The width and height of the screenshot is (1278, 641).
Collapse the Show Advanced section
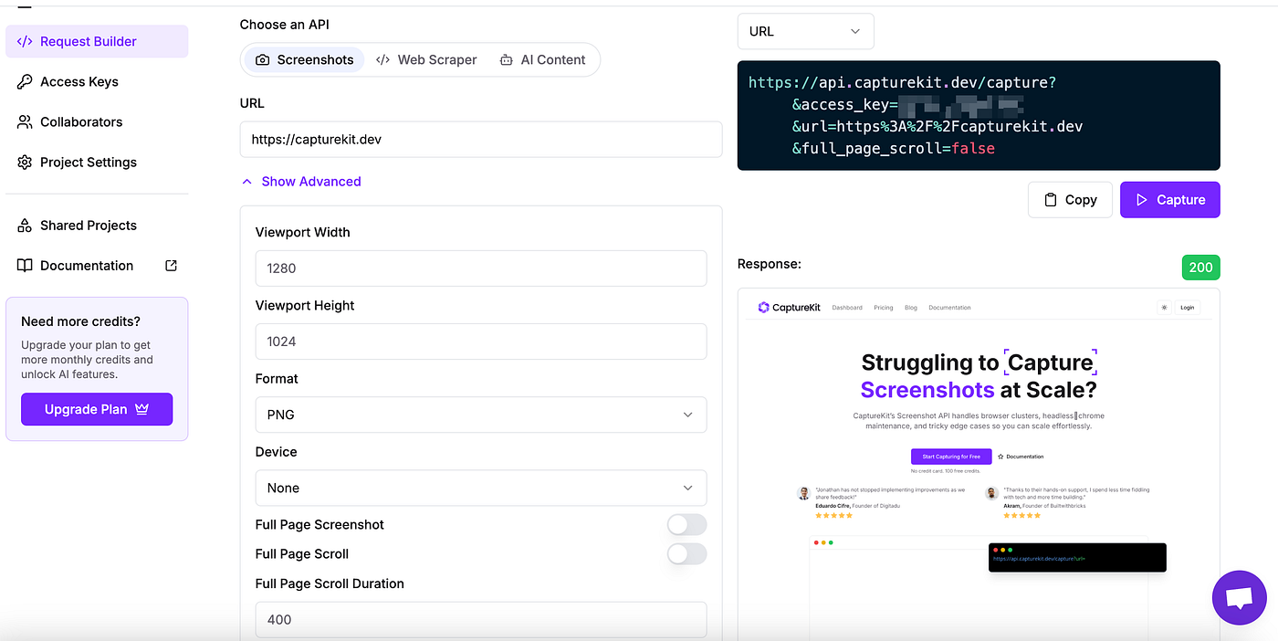tap(301, 182)
